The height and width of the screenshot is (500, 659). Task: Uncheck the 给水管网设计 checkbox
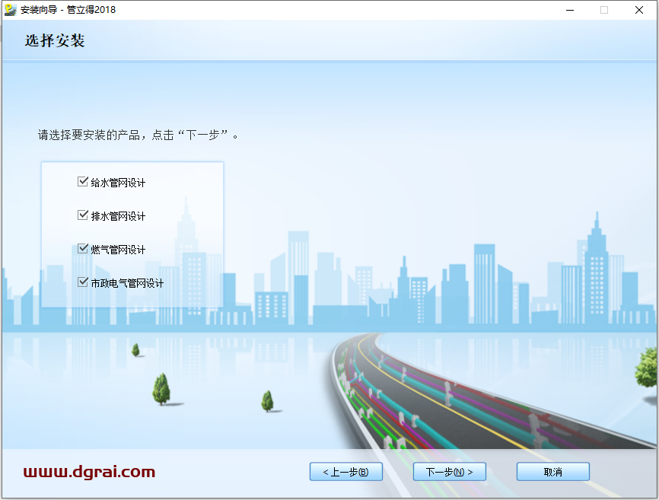click(83, 182)
